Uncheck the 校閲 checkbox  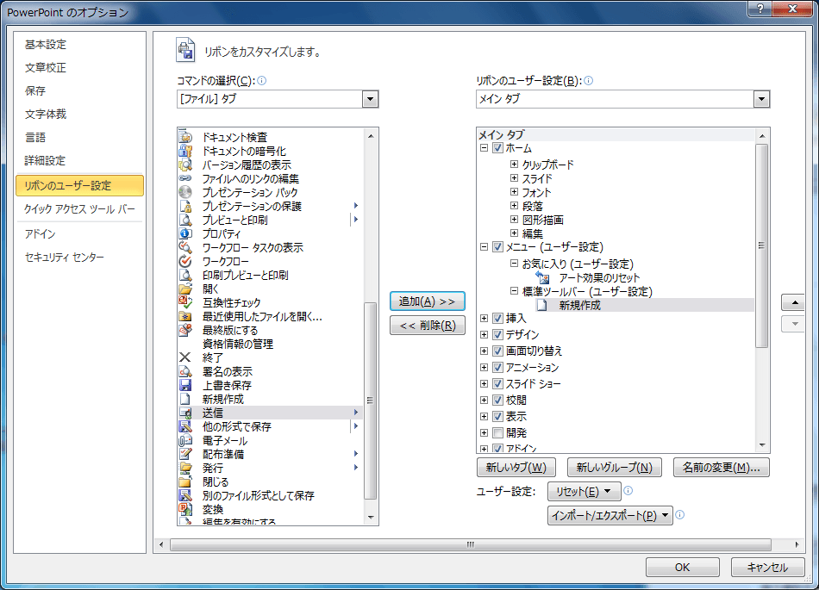497,401
